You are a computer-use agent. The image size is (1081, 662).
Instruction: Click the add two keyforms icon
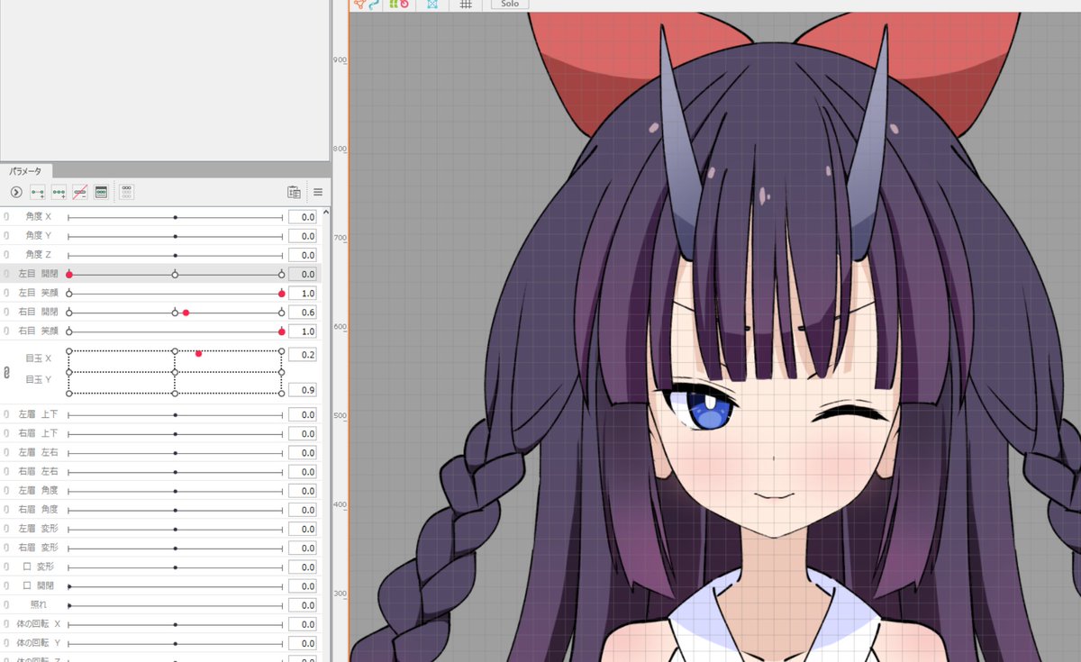click(x=37, y=192)
